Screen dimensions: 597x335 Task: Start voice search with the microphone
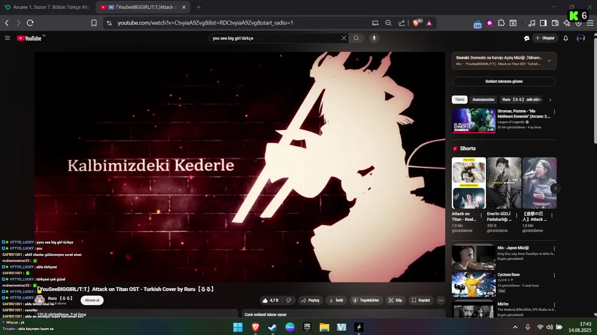tap(374, 38)
